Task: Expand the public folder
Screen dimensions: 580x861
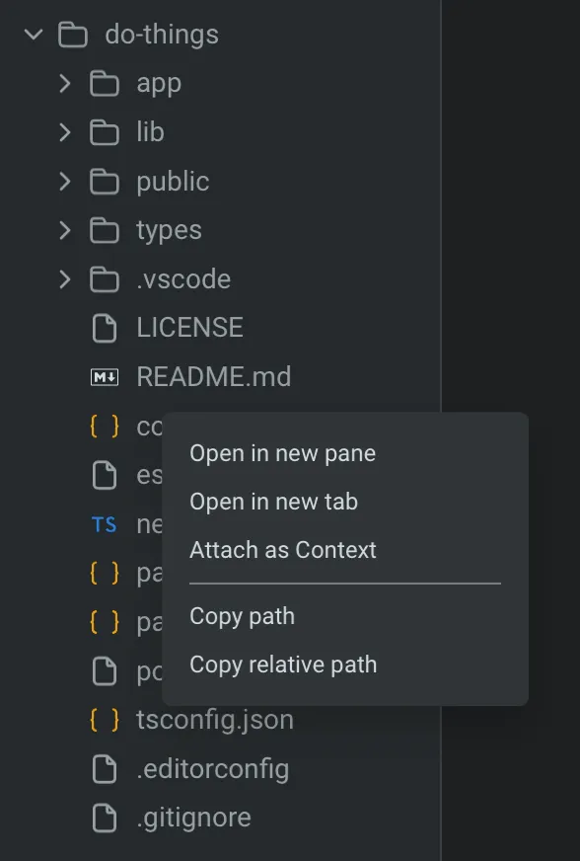Action: tap(64, 182)
